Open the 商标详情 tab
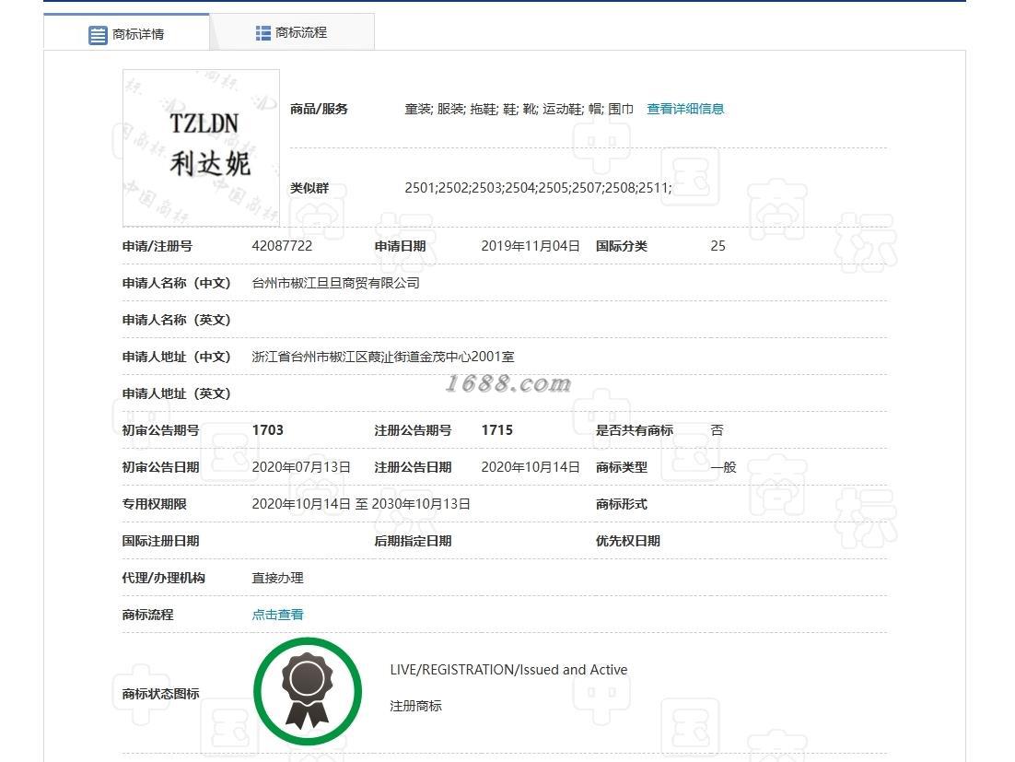This screenshot has height=762, width=1015. (126, 32)
